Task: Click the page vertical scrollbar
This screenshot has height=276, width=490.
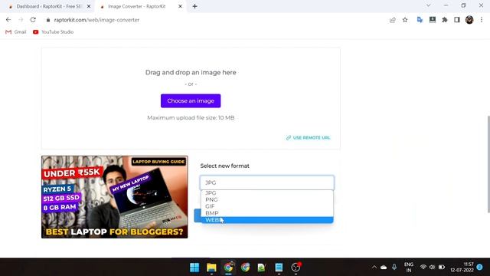Action: point(488,164)
